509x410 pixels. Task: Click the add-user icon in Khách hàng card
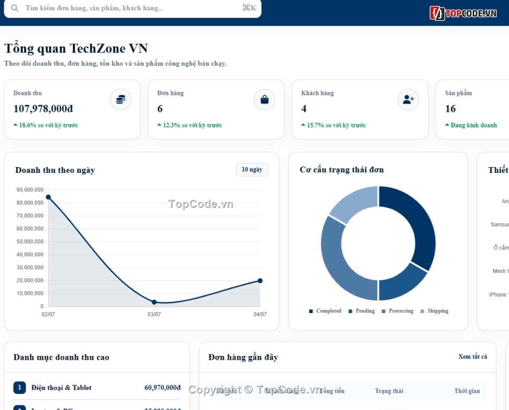coord(408,100)
